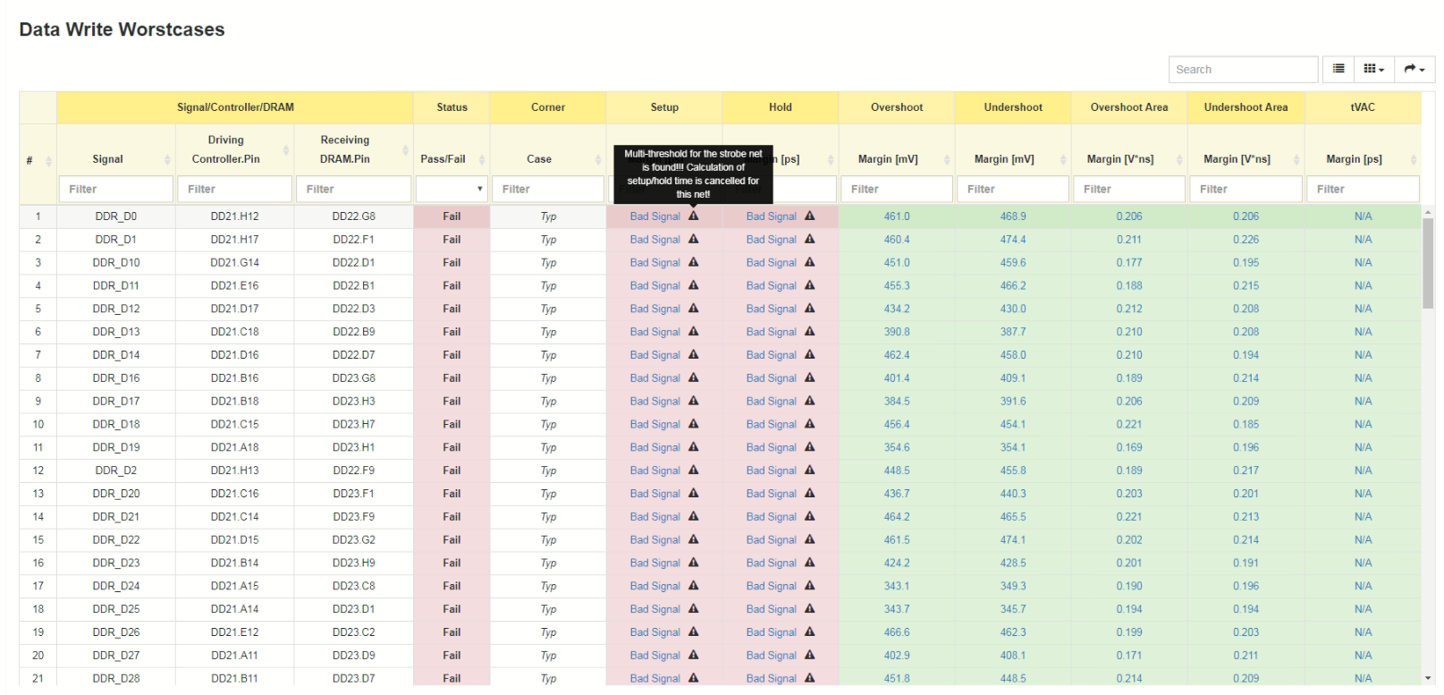Screen dimensions: 1444x695
Task: Open the export arrow dropdown
Action: [x=1414, y=69]
